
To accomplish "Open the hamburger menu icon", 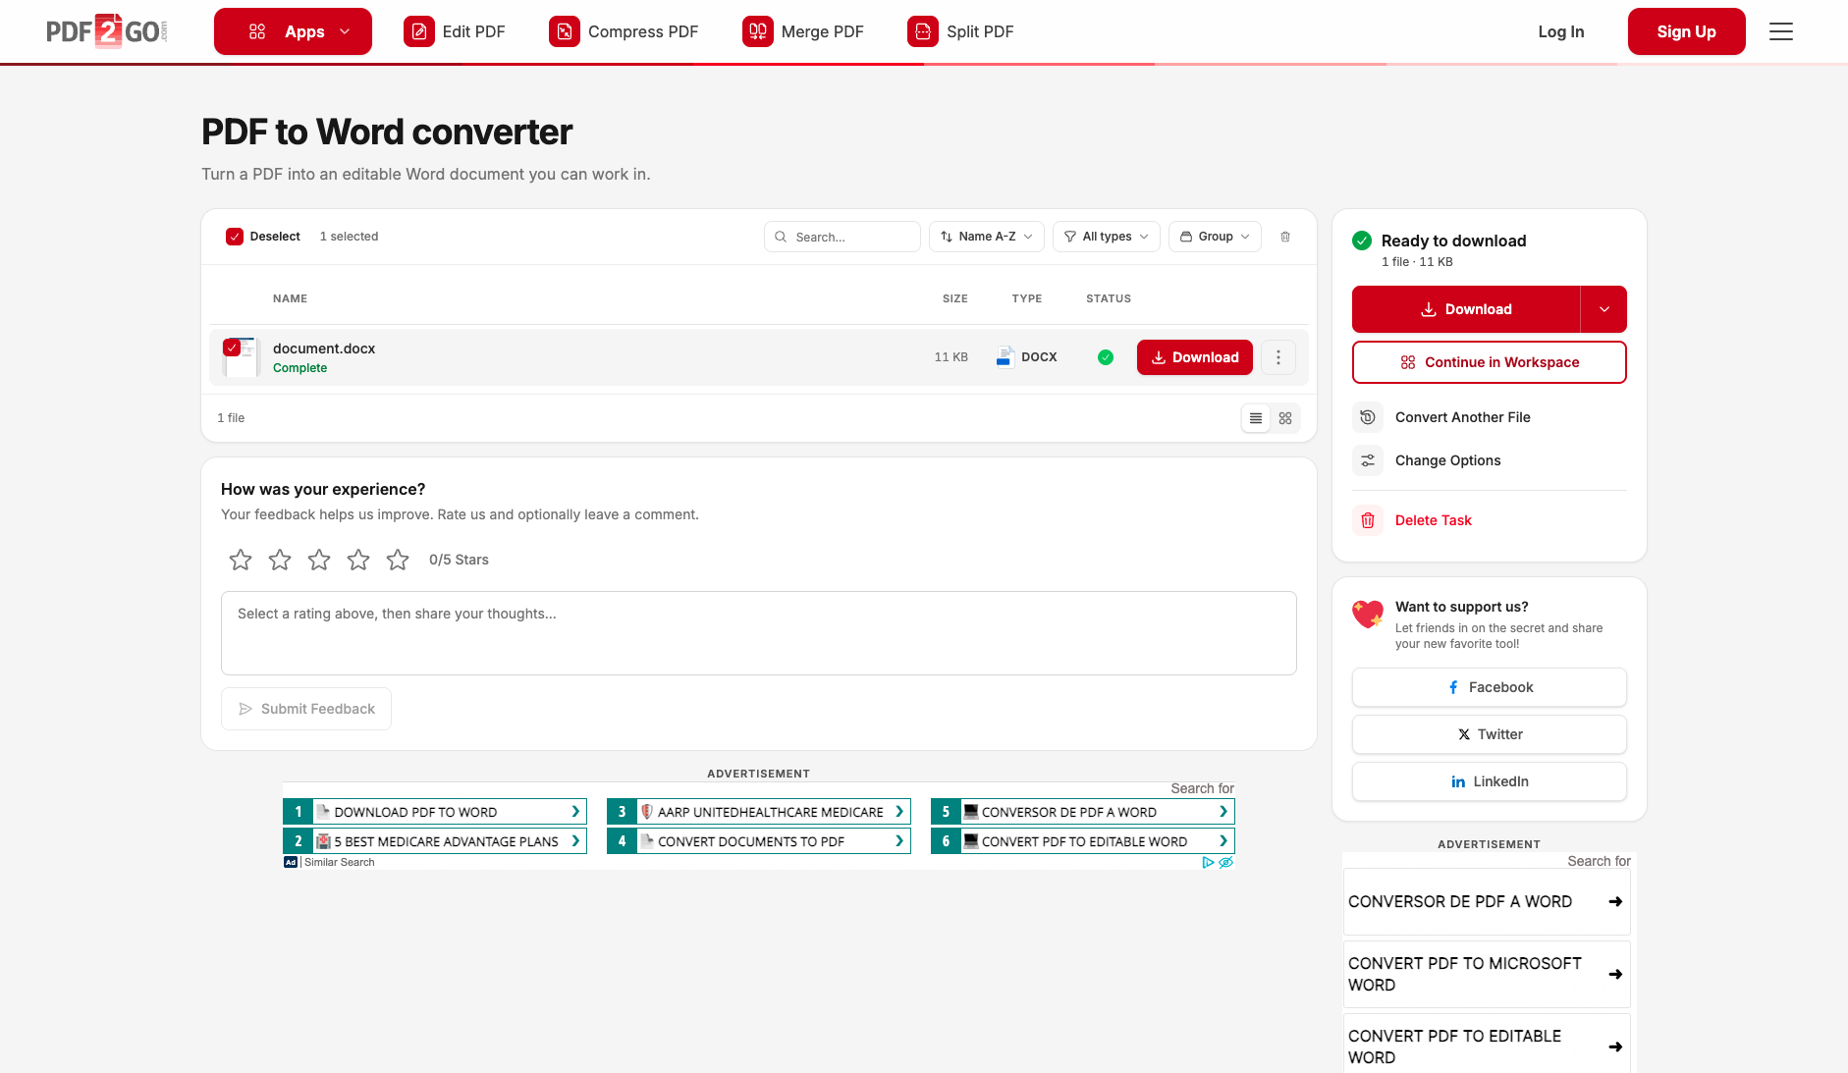I will pyautogui.click(x=1781, y=31).
